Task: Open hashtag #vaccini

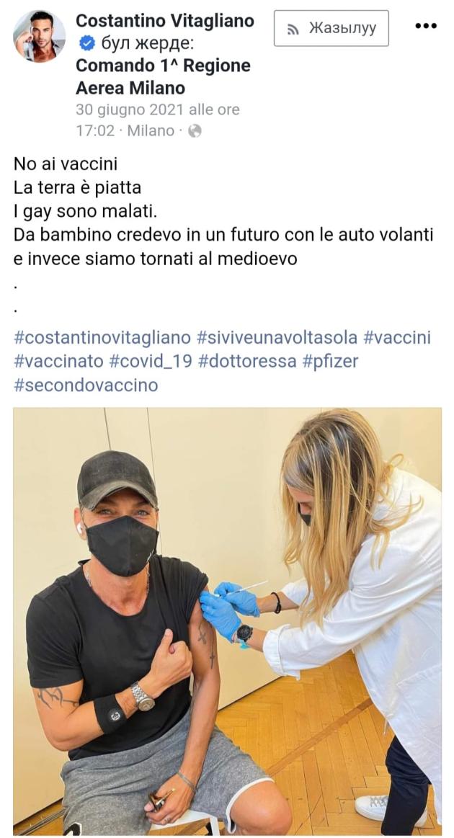Action: click(x=397, y=338)
